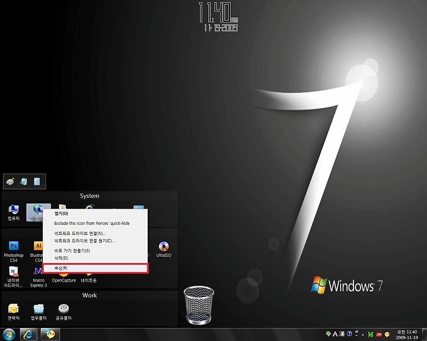The height and width of the screenshot is (341, 427).
Task: Open the taskbar clock showing 오전 11:40
Action: pos(407,334)
